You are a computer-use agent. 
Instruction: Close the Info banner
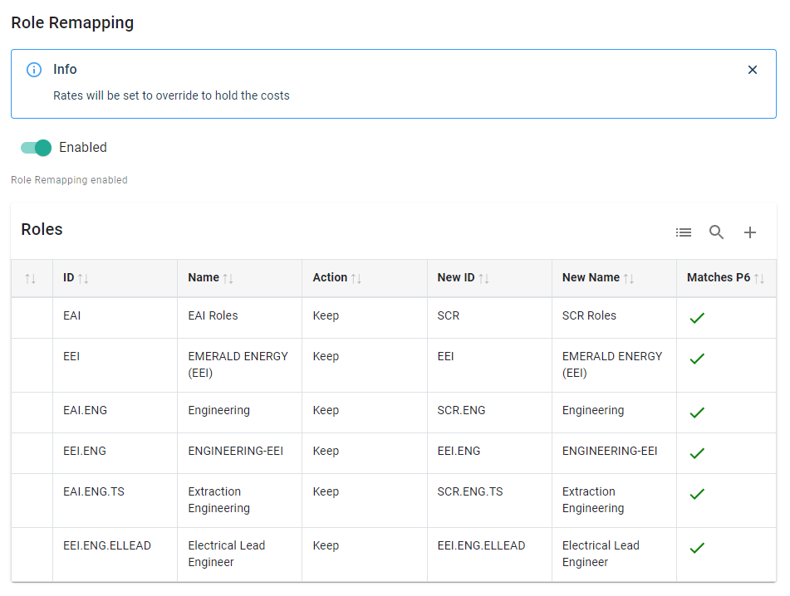tap(752, 70)
